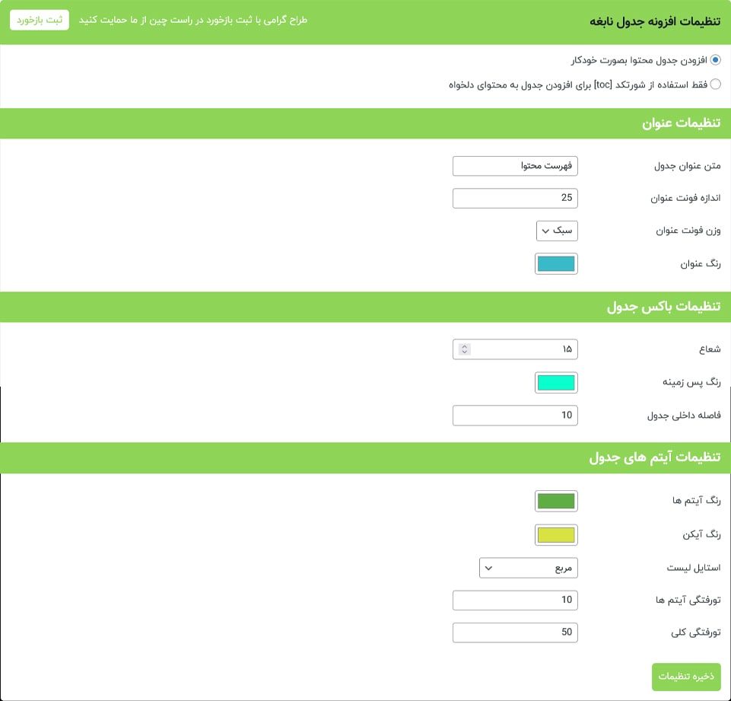Click the overall indentation field
Viewport: 731px width, 701px height.
click(x=515, y=632)
